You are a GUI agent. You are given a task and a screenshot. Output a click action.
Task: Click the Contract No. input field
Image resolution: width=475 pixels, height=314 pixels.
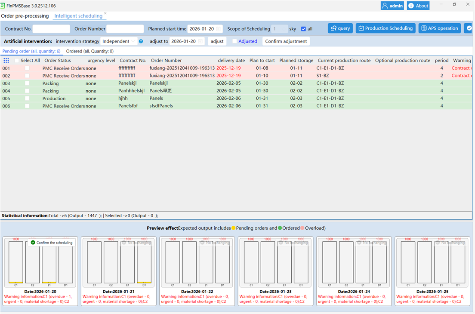(x=51, y=29)
